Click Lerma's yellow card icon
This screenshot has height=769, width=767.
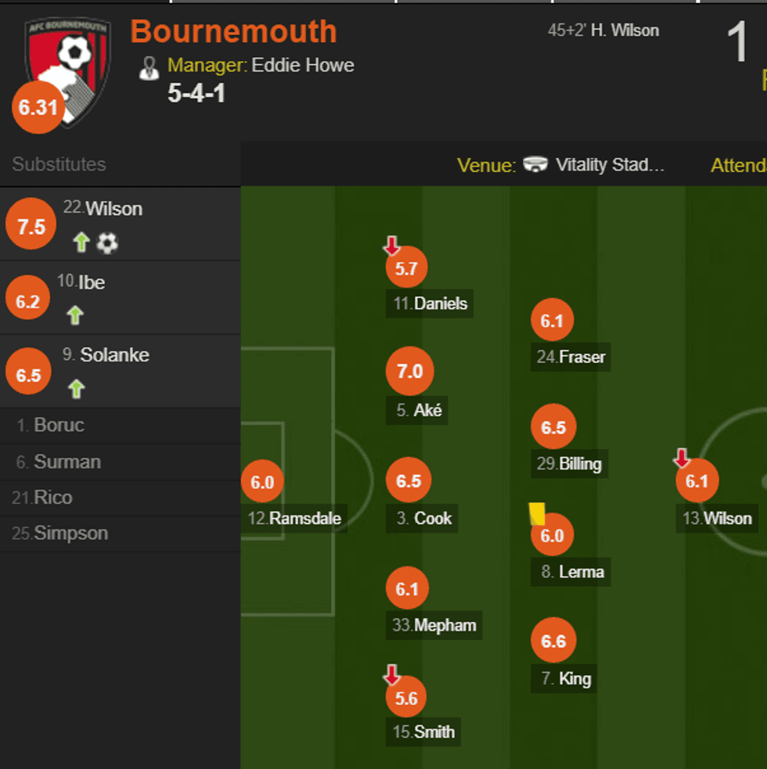point(537,513)
